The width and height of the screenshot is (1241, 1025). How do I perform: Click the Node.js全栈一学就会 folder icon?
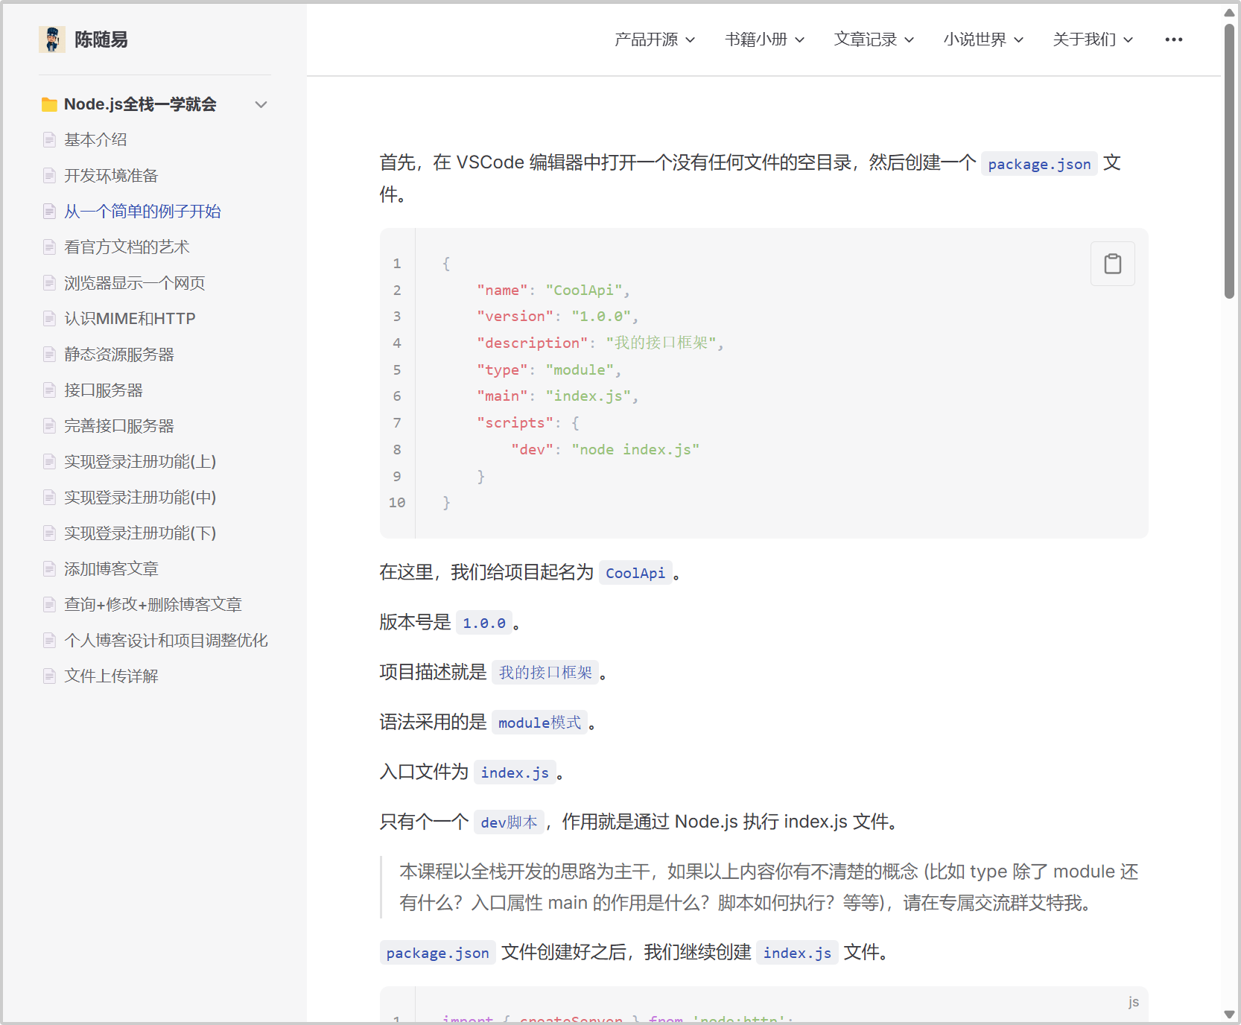[49, 105]
